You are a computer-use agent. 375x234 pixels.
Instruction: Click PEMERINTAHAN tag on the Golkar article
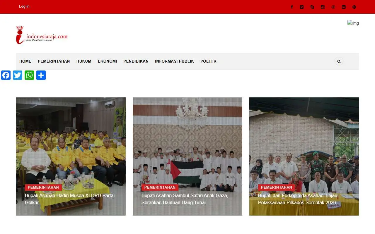tap(43, 187)
